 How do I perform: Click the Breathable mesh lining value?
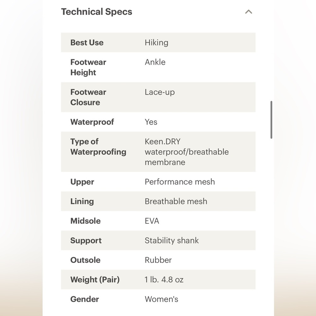176,201
